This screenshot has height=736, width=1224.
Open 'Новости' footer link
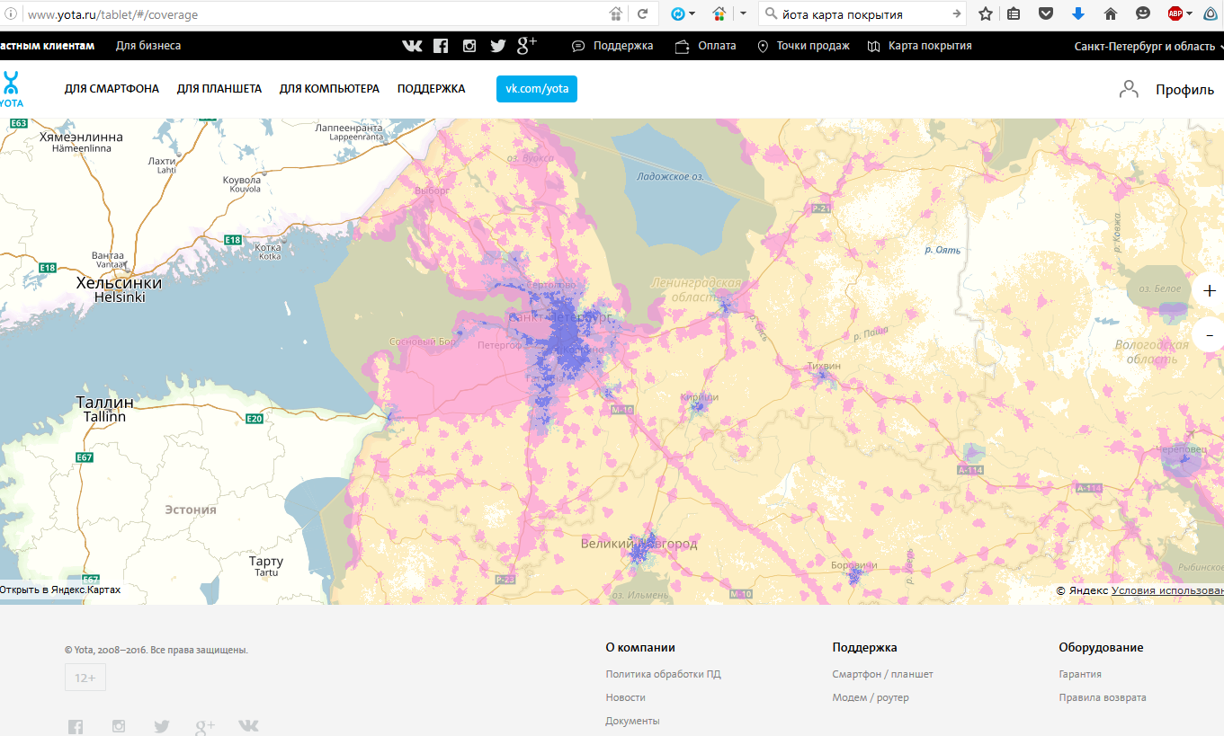pyautogui.click(x=625, y=697)
